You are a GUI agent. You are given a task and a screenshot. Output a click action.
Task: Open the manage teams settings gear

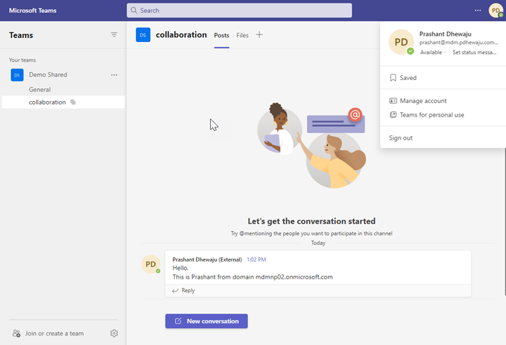114,333
